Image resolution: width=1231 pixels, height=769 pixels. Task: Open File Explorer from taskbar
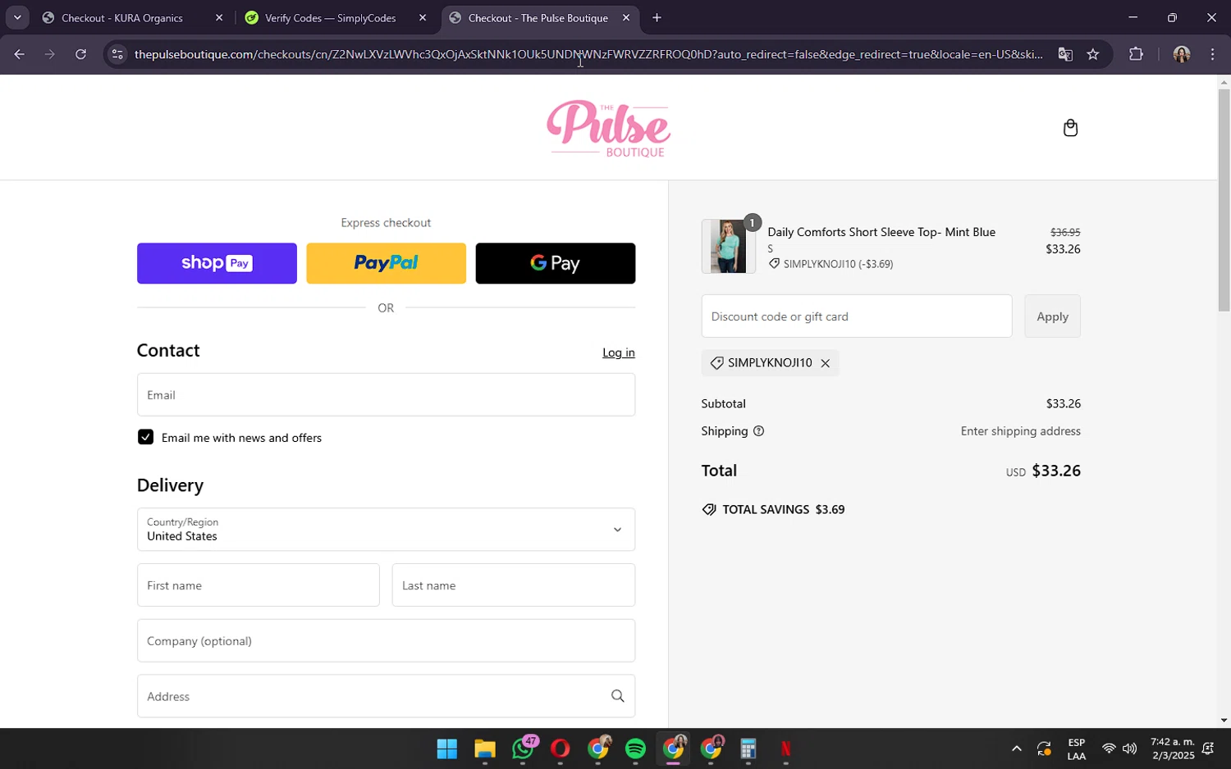point(484,749)
